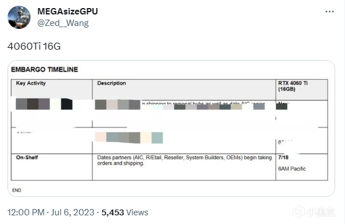Click the black mosaic block in the first redacted row
The height and width of the screenshot is (224, 345).
tap(67, 104)
